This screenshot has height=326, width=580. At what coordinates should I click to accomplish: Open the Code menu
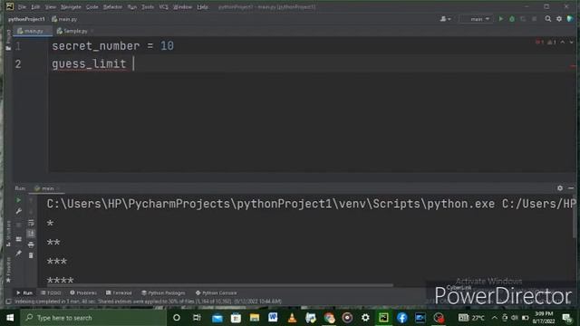point(92,7)
